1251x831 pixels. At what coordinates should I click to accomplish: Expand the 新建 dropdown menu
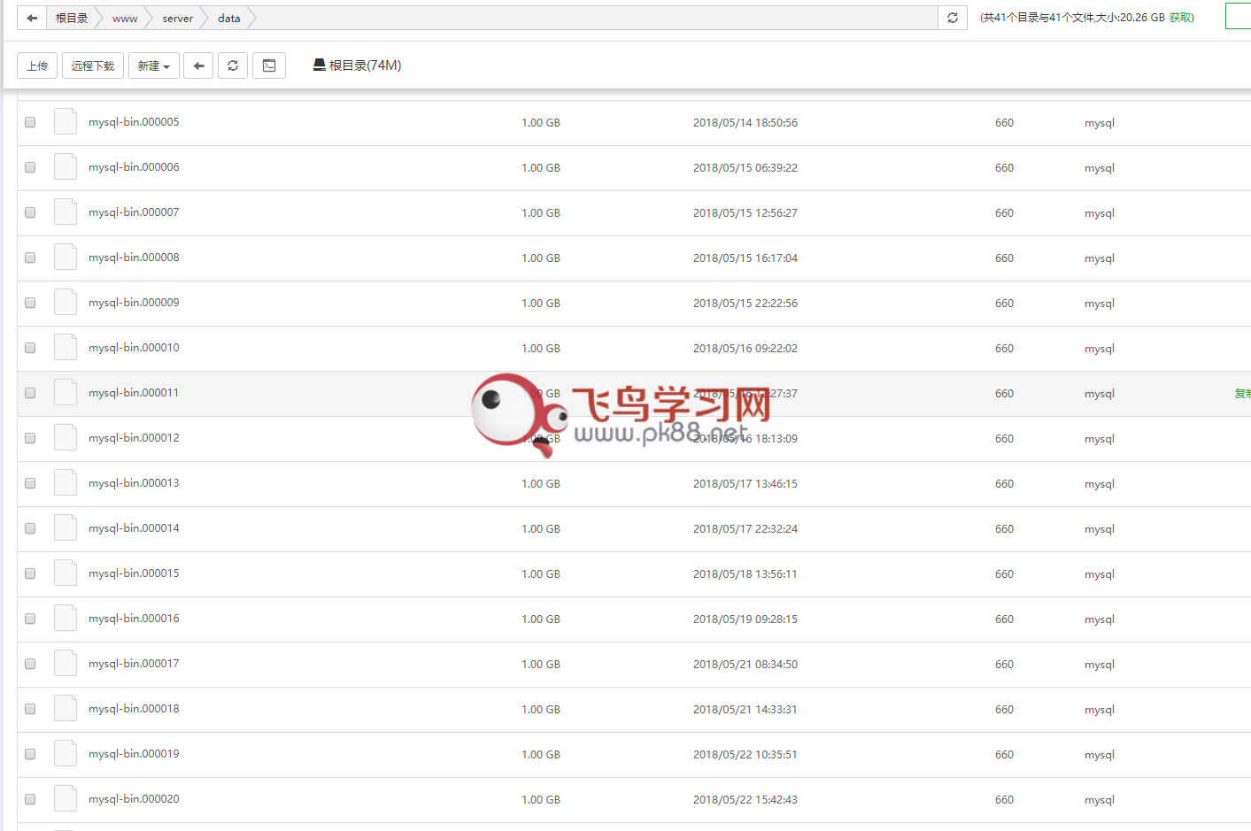pyautogui.click(x=154, y=65)
